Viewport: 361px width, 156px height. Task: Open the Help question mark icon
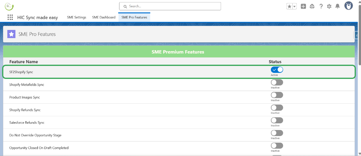(321, 6)
